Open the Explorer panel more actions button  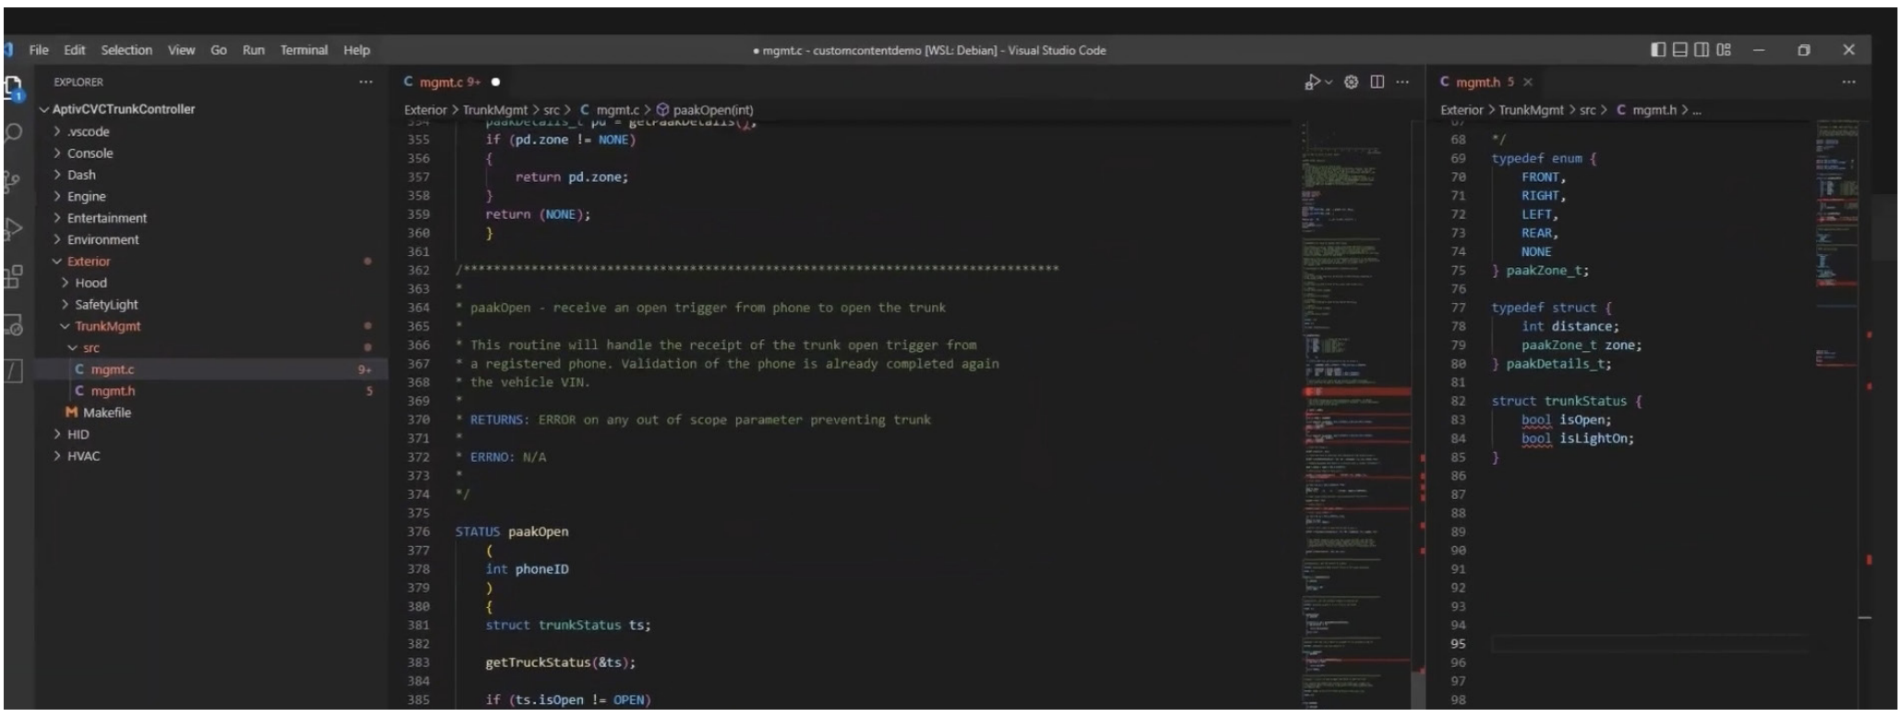point(366,82)
